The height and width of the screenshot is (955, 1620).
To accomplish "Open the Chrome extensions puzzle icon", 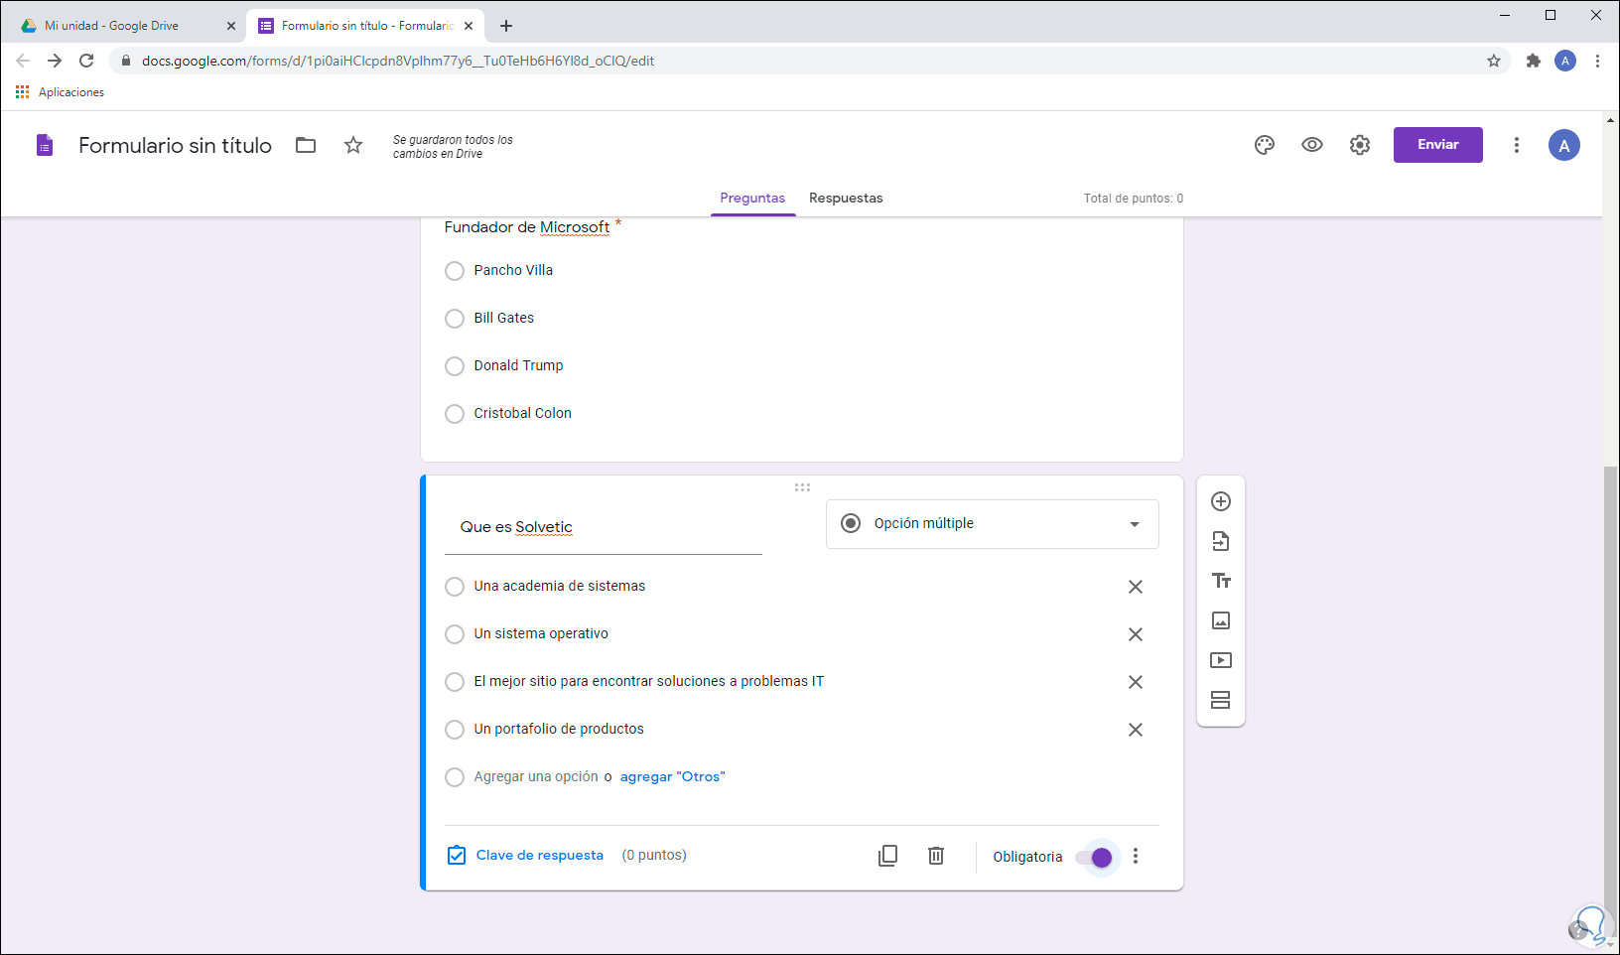I will tap(1534, 61).
